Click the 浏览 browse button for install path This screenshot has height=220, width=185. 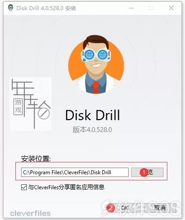(147, 172)
